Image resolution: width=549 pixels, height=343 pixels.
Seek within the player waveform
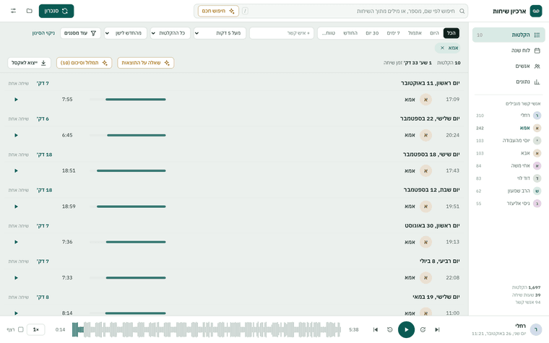206,329
